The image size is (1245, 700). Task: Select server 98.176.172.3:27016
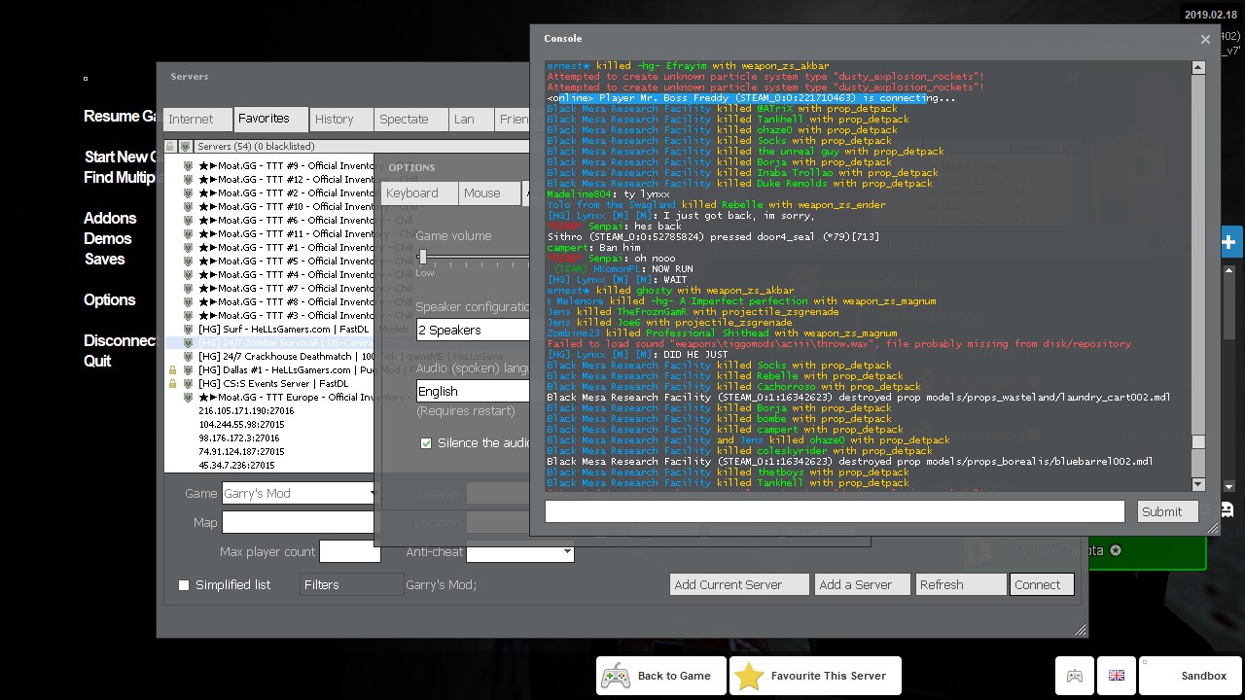click(269, 438)
